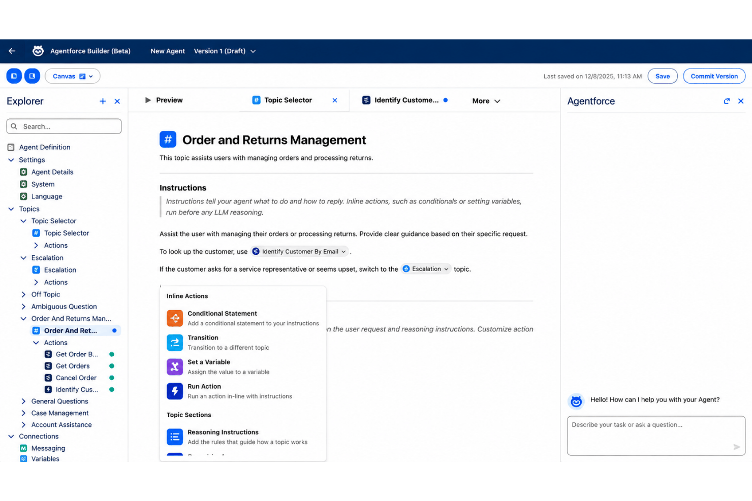Click the Explorer search field

click(64, 126)
